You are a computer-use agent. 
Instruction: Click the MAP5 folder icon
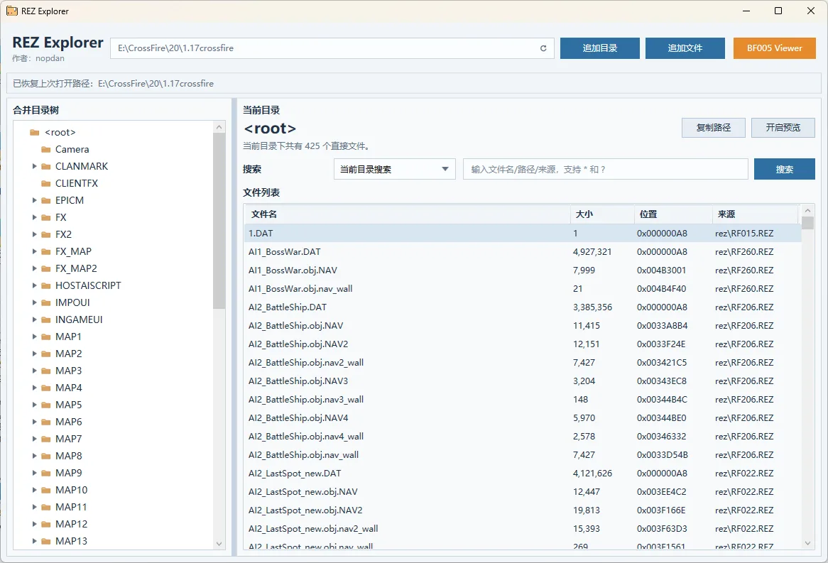(x=46, y=405)
